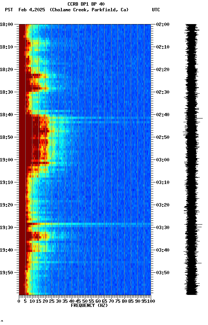208x325 pixels.
Task: Click the 40 Hz frequency axis label
Action: click(x=72, y=301)
